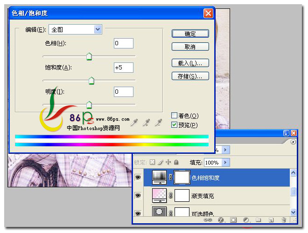308x233 pixels.
Task: Open the 编辑(E) 全图 dropdown
Action: [76, 29]
